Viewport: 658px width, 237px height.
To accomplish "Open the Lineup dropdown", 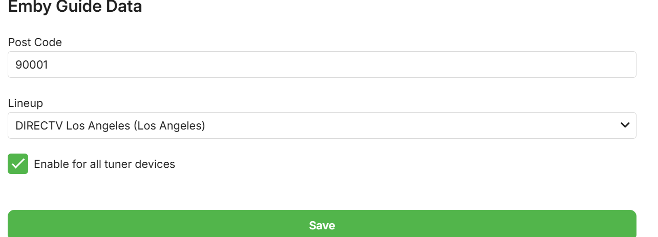I will point(322,125).
